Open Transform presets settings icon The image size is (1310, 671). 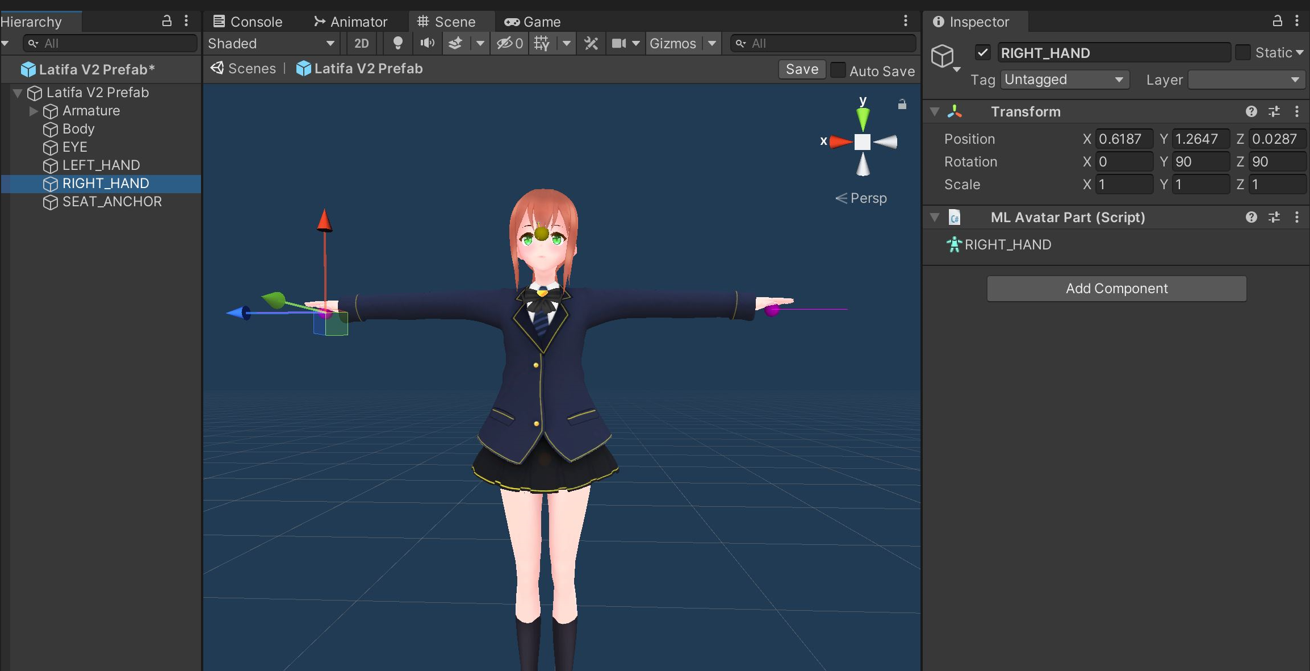(1274, 111)
